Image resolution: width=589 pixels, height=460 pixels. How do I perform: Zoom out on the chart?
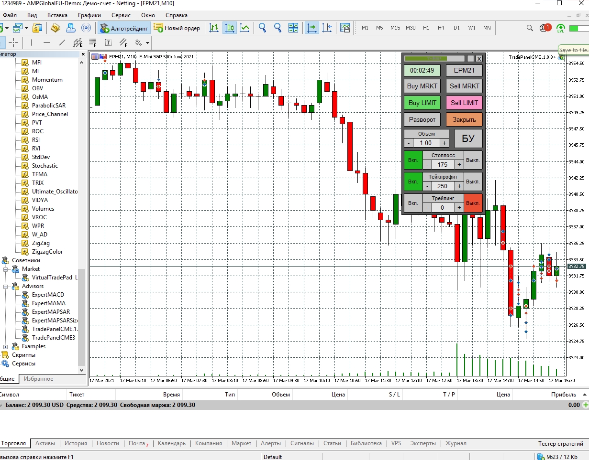pyautogui.click(x=278, y=28)
